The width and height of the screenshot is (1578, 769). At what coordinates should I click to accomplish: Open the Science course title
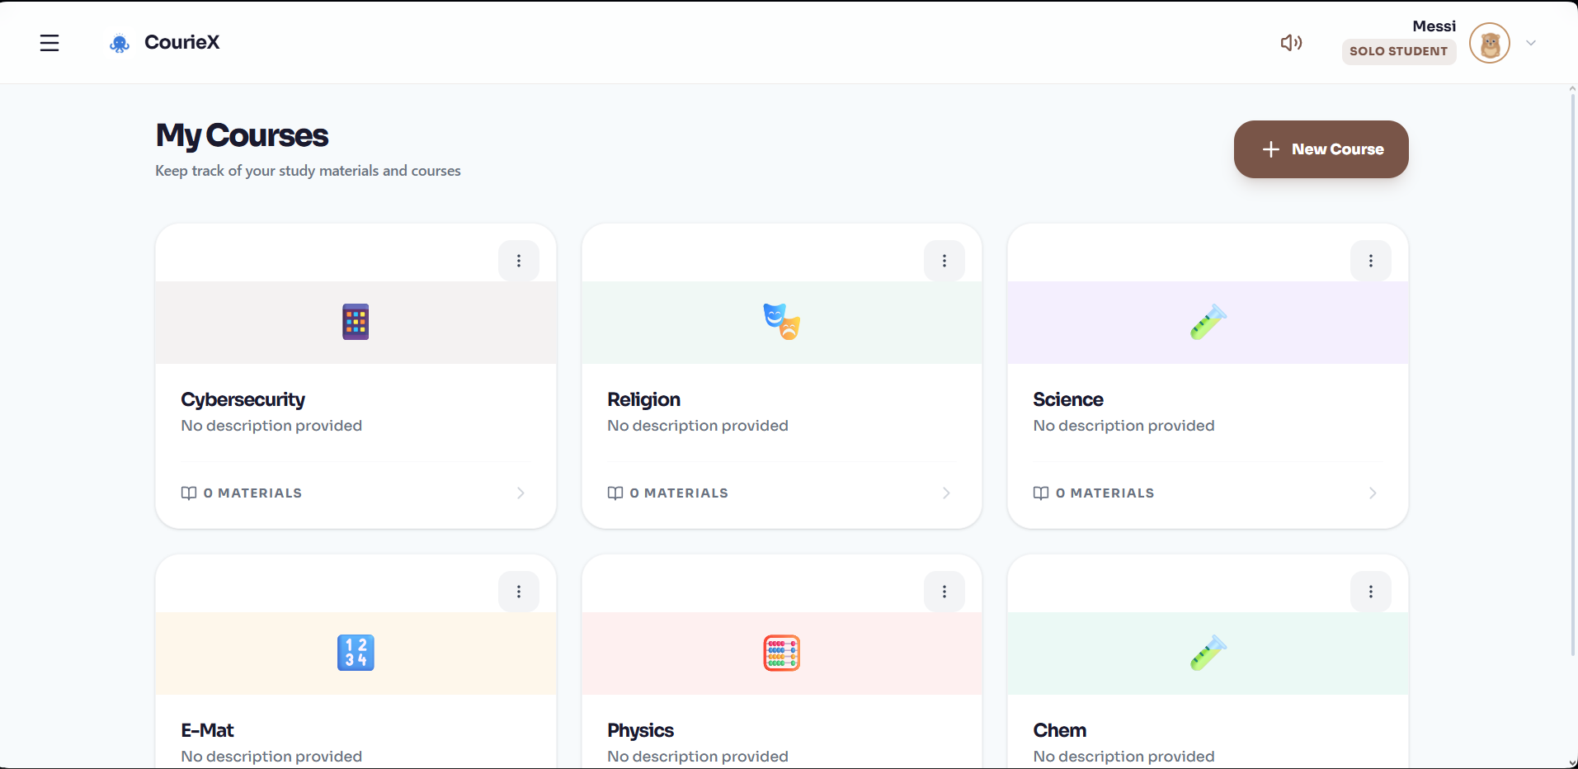pos(1068,399)
